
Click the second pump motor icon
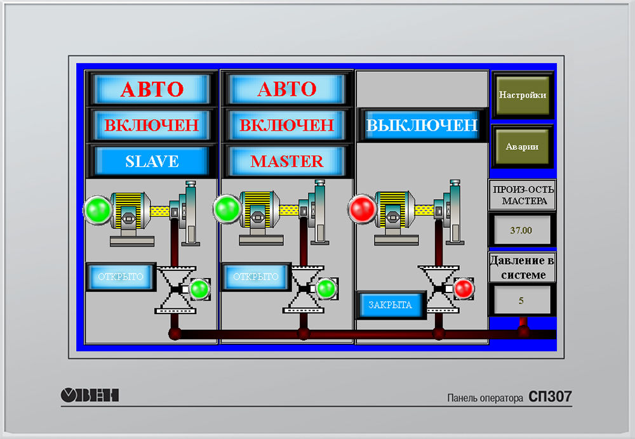click(260, 214)
